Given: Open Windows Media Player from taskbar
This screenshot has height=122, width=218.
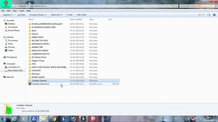Looking at the screenshot, I should coord(24,119).
